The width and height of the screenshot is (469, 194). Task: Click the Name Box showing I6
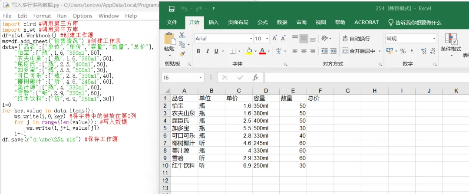point(183,78)
